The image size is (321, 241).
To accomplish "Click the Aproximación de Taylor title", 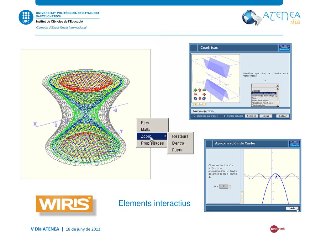I will pos(235,143).
